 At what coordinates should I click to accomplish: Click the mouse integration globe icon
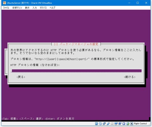[128, 124]
